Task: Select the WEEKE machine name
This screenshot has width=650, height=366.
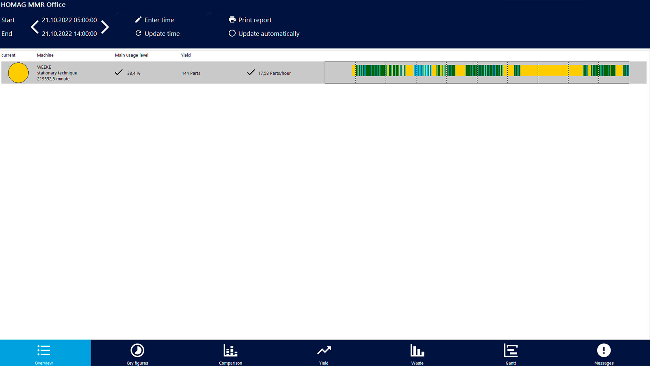Action: 44,67
